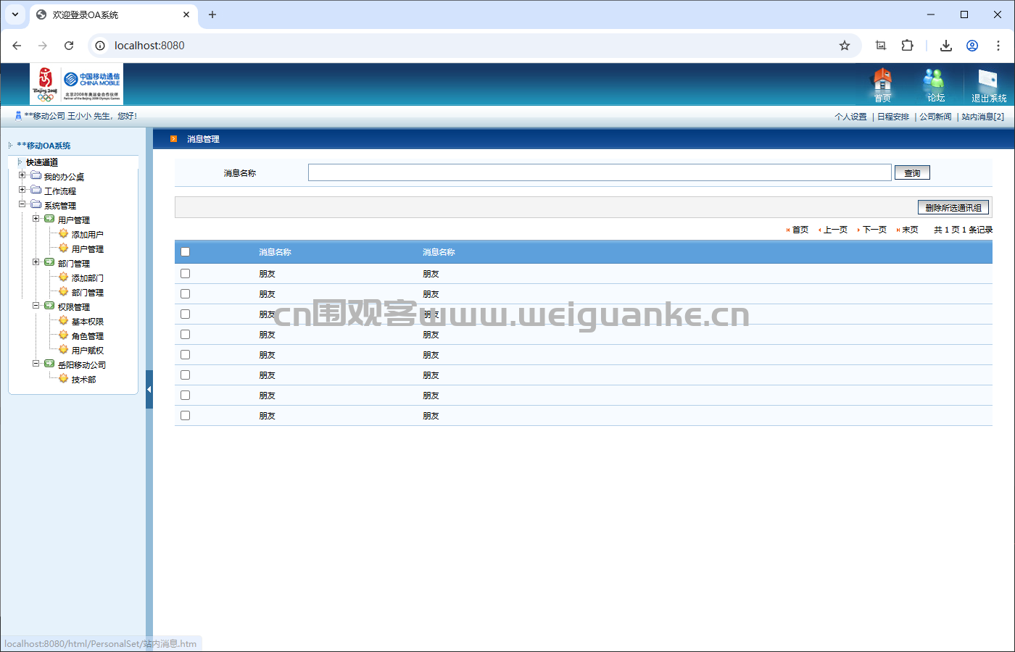The width and height of the screenshot is (1015, 652).
Task: Open the Chrome three-dot menu
Action: [x=998, y=46]
